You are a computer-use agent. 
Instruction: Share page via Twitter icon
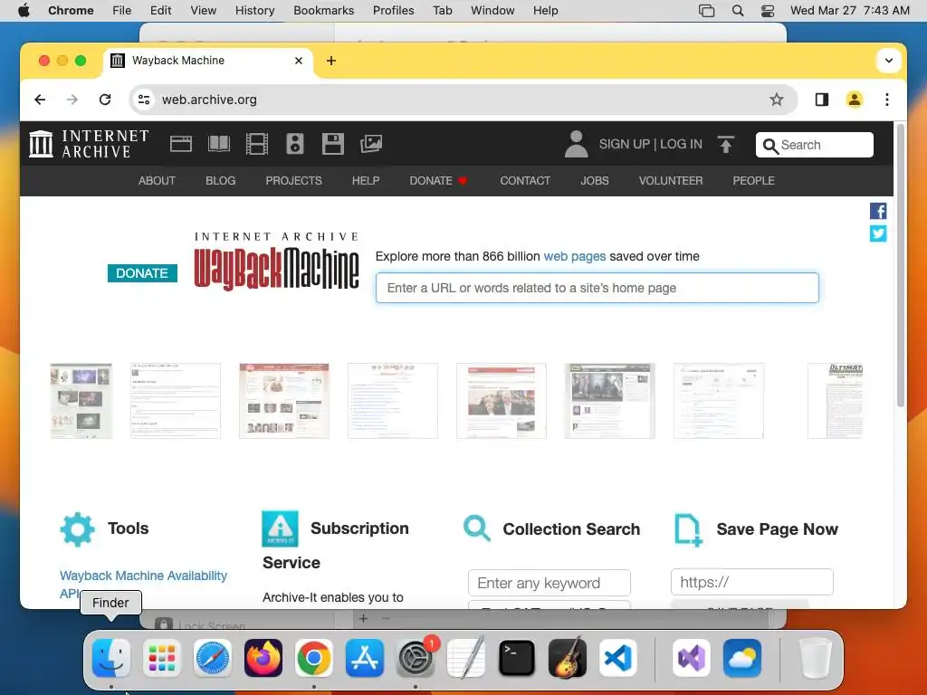coord(878,233)
